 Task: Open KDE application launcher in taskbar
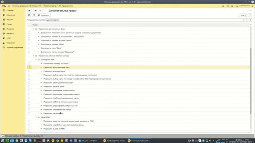pyautogui.click(x=2, y=141)
